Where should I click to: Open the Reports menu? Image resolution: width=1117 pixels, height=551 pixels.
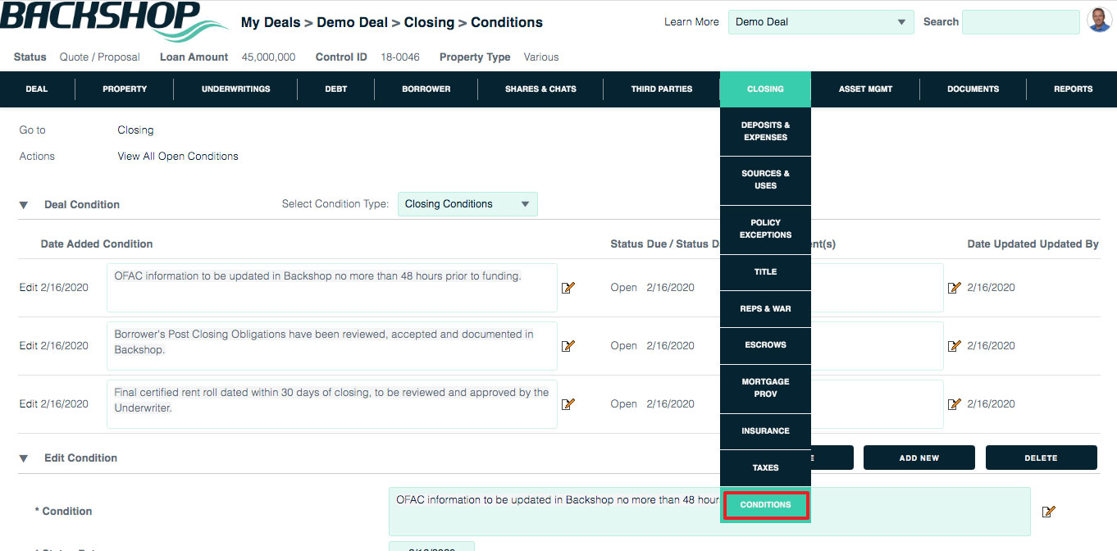pos(1074,89)
